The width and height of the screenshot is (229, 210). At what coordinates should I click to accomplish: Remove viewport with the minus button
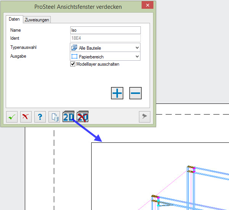pyautogui.click(x=135, y=93)
